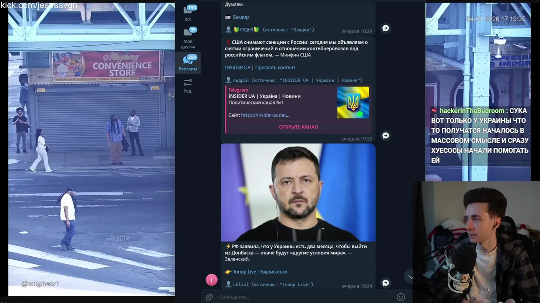Open the insiderua.net site link

coord(265,115)
